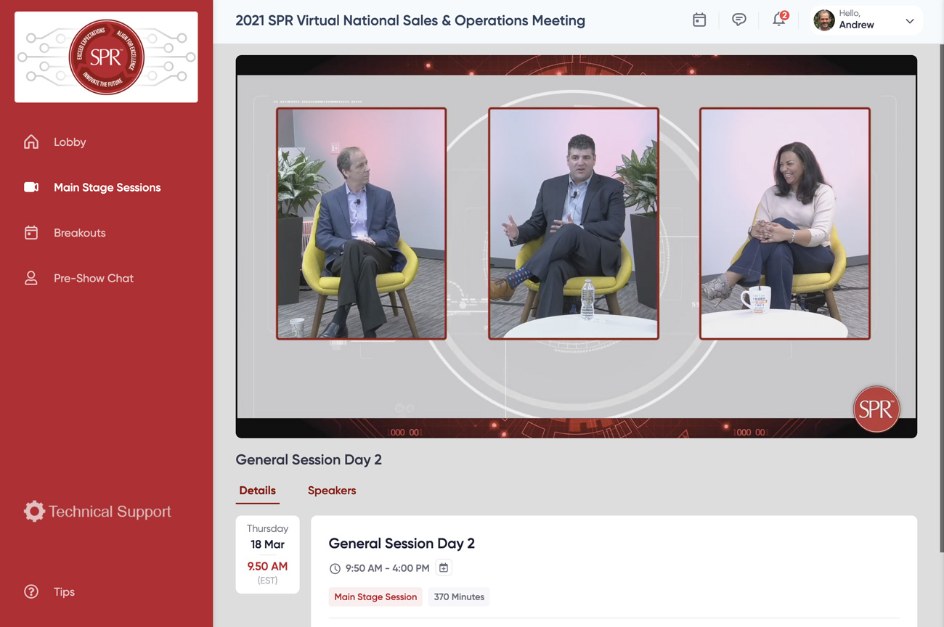Check the notifications bell with badge
The image size is (944, 627).
coord(779,20)
